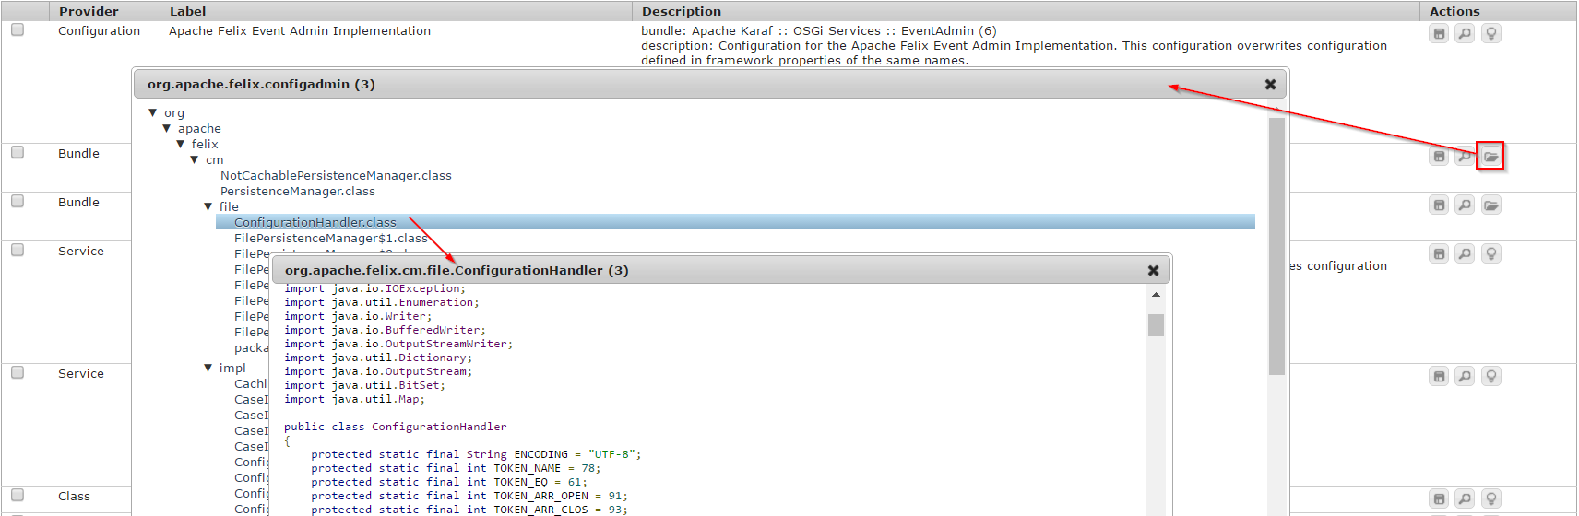Collapse the 'felix' tree node
This screenshot has width=1579, height=516.
coord(181,144)
